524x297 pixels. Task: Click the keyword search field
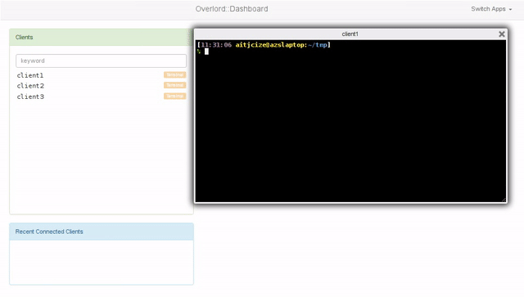(x=101, y=61)
